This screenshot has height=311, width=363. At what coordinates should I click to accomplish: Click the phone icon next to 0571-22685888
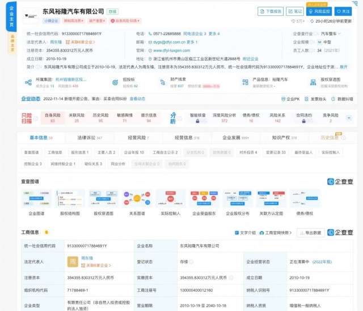click(x=150, y=34)
